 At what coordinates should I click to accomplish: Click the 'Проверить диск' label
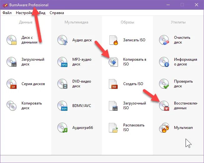(183, 84)
